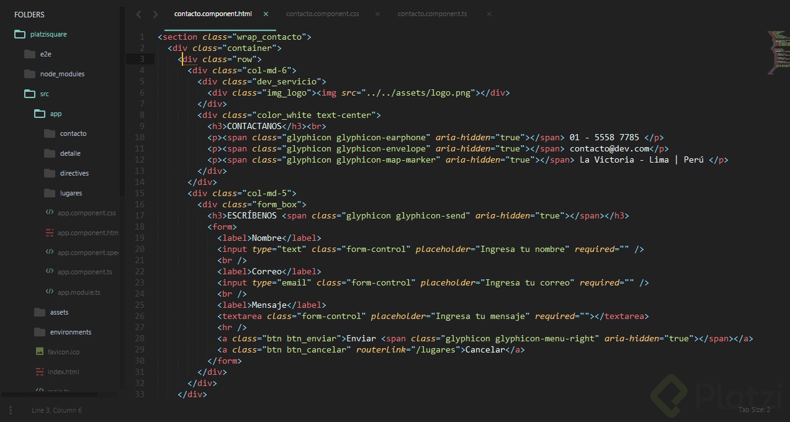Click the index.html file icon
790x422 pixels.
point(40,372)
